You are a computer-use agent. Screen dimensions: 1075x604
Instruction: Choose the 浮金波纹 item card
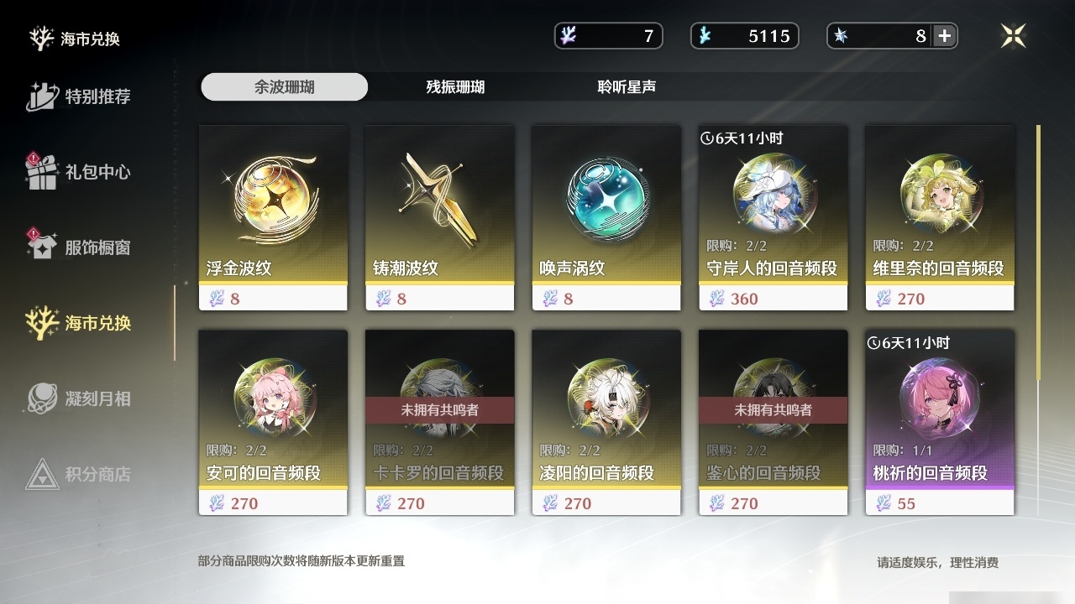tap(273, 217)
